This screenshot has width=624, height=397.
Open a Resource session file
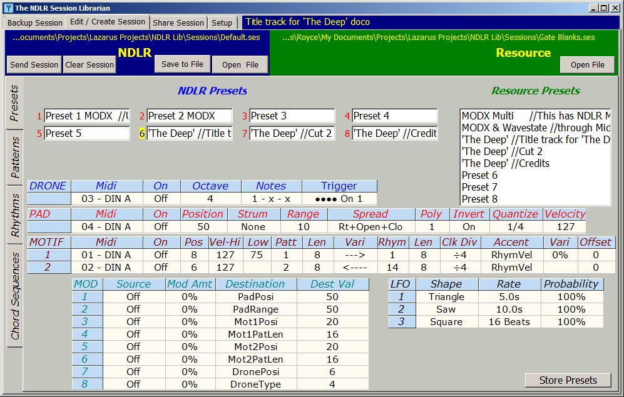(x=586, y=64)
